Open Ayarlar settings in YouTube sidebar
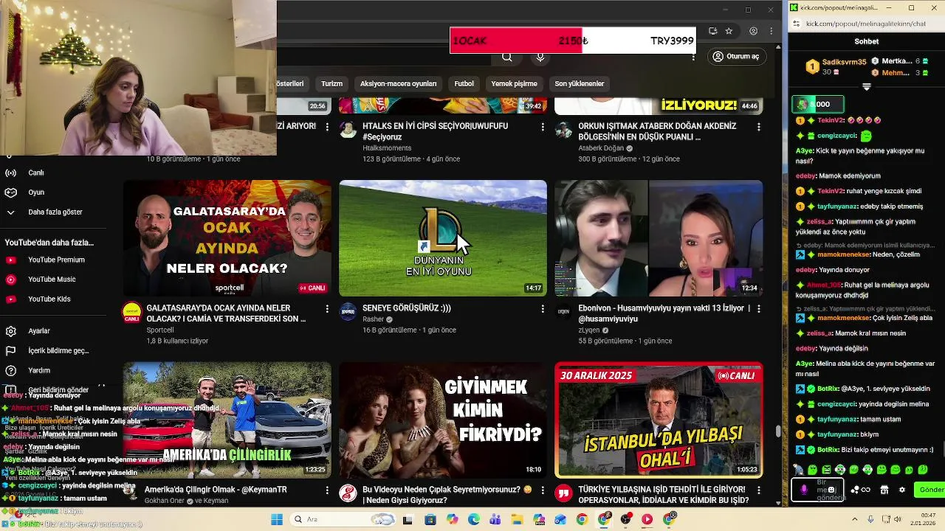Viewport: 945px width, 531px height. click(39, 331)
